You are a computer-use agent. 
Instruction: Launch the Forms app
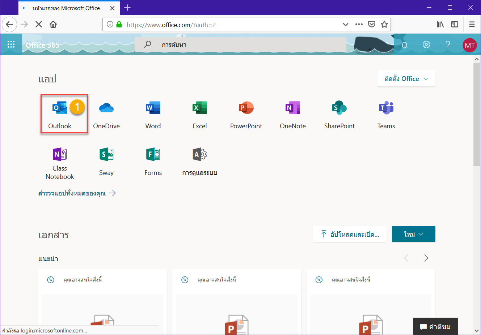(153, 161)
